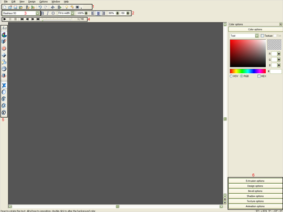Open the Bevel options panel button
This screenshot has height=212, width=283.
pyautogui.click(x=255, y=191)
